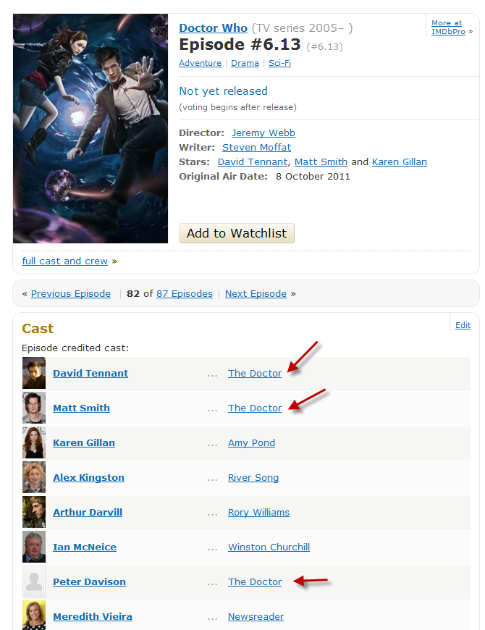Screen dimensions: 485x630
Task: Open writer Steven Moffat's page
Action: [256, 148]
